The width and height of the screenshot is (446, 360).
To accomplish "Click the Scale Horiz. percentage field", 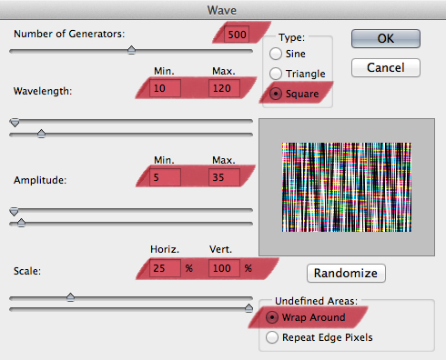I will [165, 268].
